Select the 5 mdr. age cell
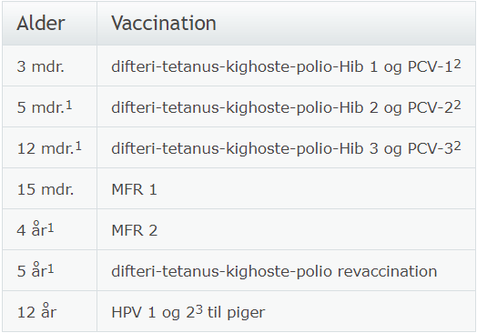This screenshot has width=477, height=333. point(49,106)
